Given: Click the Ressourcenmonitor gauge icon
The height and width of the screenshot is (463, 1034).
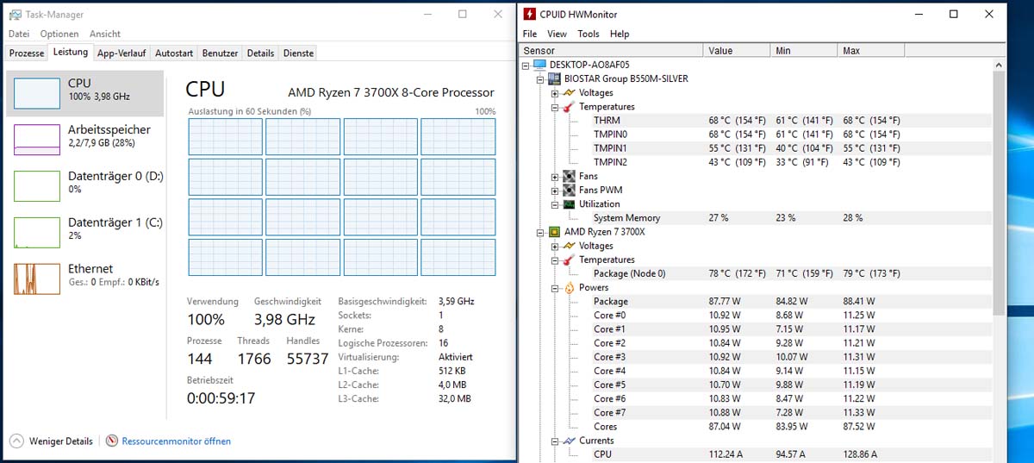Looking at the screenshot, I should 112,441.
